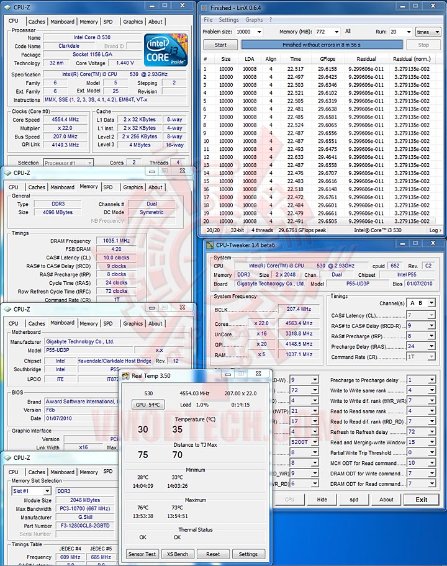Open Channel(s) A B dropdown in CPU-Tweaker
The image size is (447, 566).
point(431,303)
